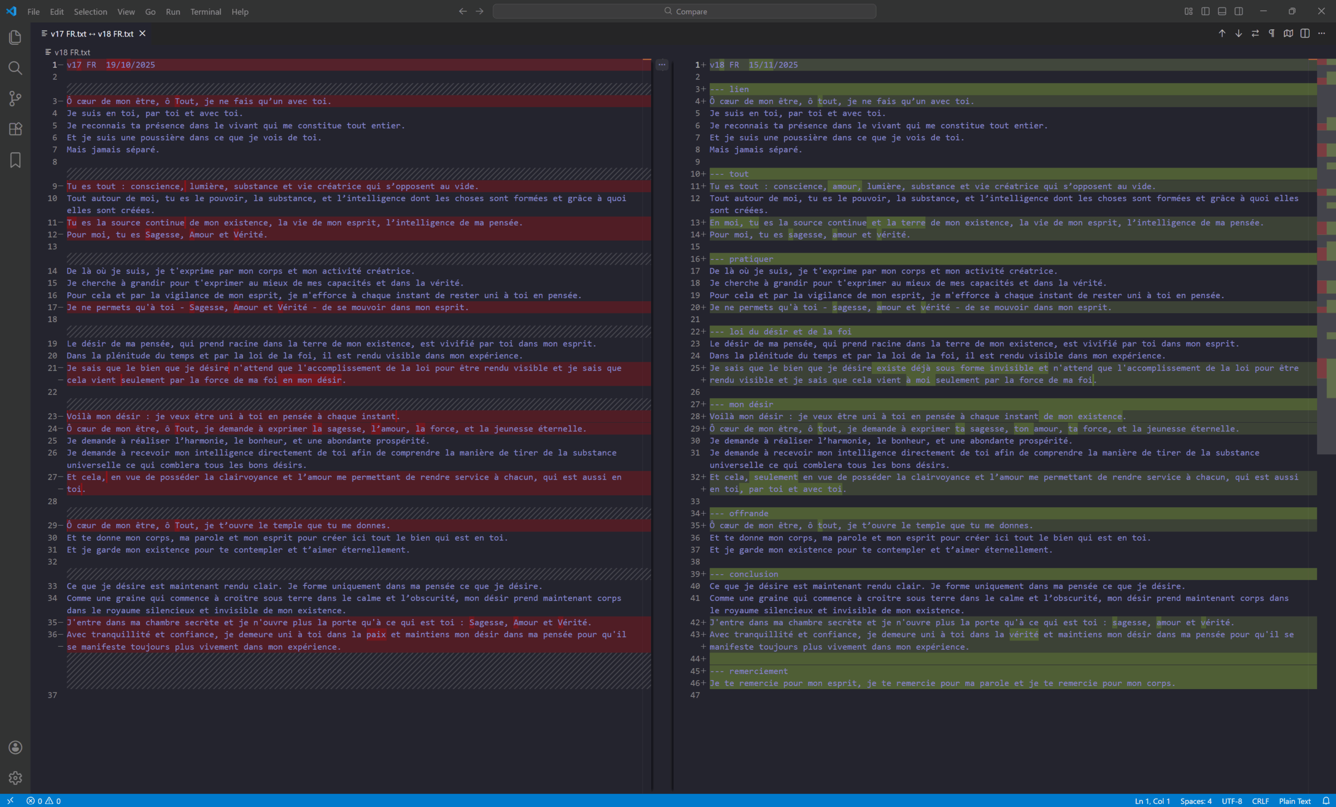This screenshot has width=1336, height=807.
Task: Open Customize Layout menu in title bar
Action: click(x=1188, y=11)
